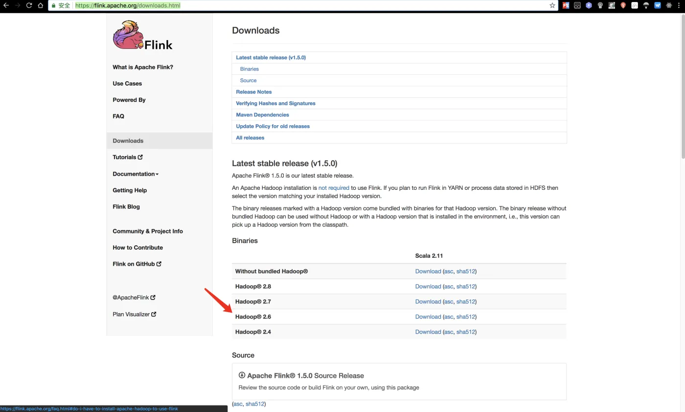Jump to Latest stable release (v1.5.0) in contents
The height and width of the screenshot is (412, 685).
[x=271, y=57]
